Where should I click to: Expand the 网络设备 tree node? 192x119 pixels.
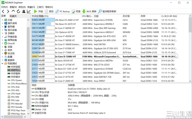pos(3,40)
